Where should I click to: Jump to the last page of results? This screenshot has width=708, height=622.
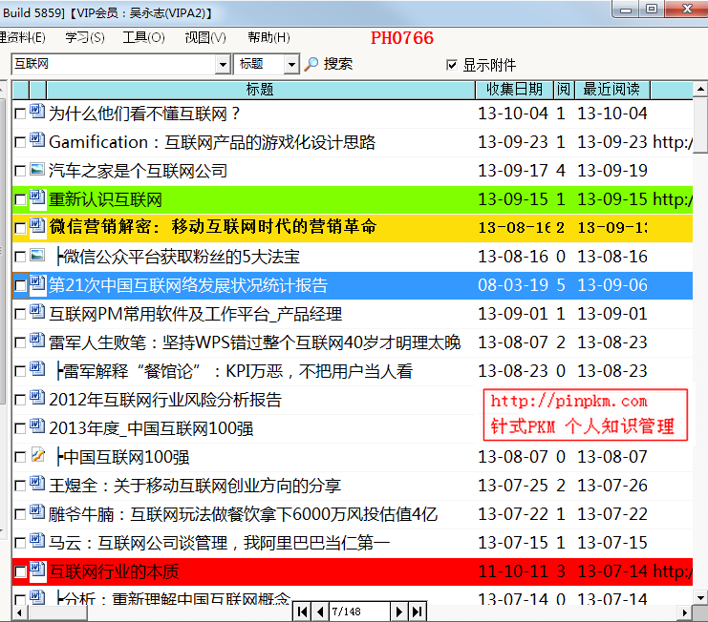coord(418,612)
